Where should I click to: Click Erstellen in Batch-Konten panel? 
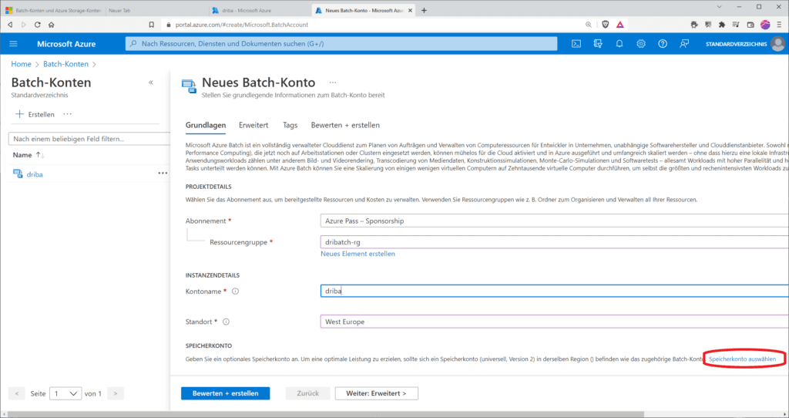point(35,114)
